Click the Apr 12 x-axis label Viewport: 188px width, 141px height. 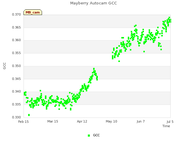point(82,121)
